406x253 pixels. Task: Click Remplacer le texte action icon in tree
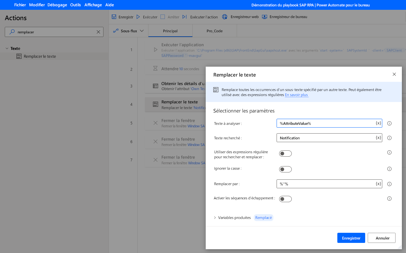click(19, 56)
